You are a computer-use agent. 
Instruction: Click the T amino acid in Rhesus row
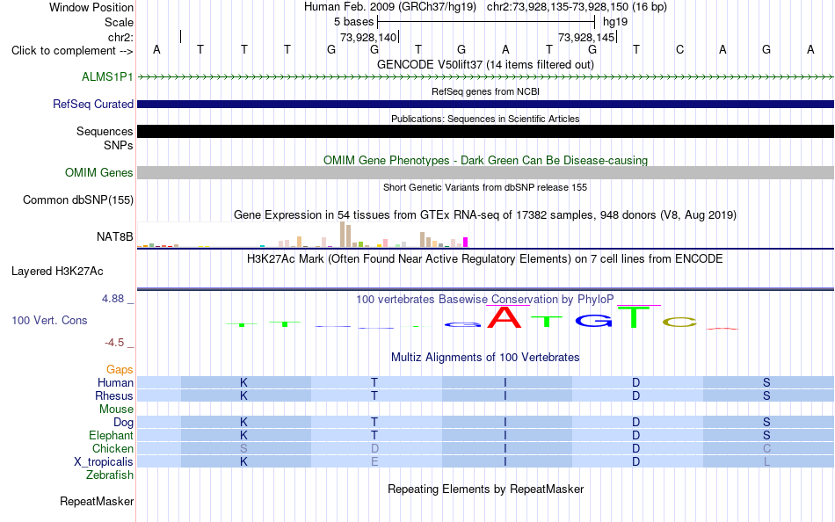(374, 395)
